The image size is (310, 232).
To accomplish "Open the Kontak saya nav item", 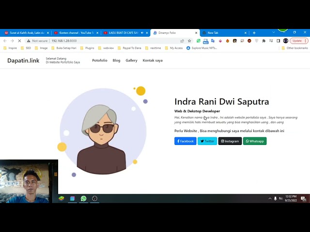I will pos(153,60).
